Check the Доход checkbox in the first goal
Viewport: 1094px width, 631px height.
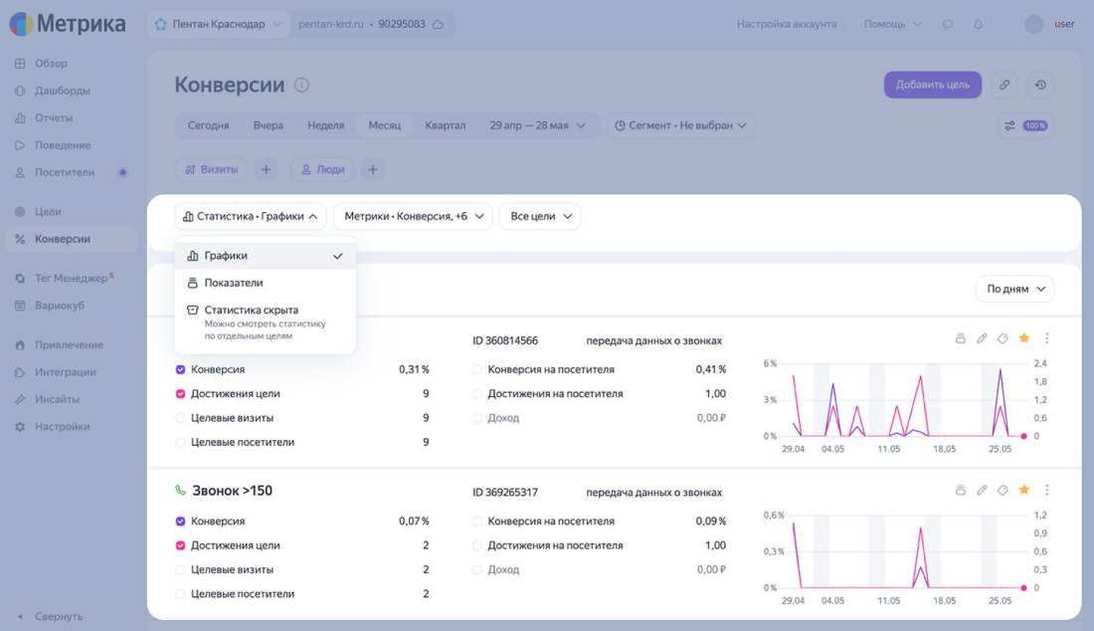click(477, 418)
